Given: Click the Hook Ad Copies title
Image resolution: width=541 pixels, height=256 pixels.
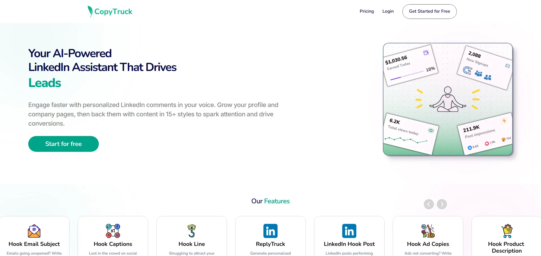Looking at the screenshot, I should point(428,244).
